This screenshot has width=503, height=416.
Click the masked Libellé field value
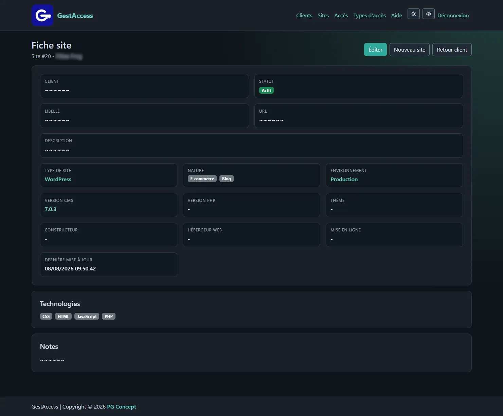57,120
